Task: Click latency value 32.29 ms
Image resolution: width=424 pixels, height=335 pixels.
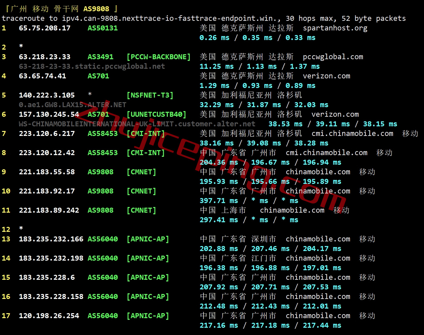Action: [x=216, y=105]
